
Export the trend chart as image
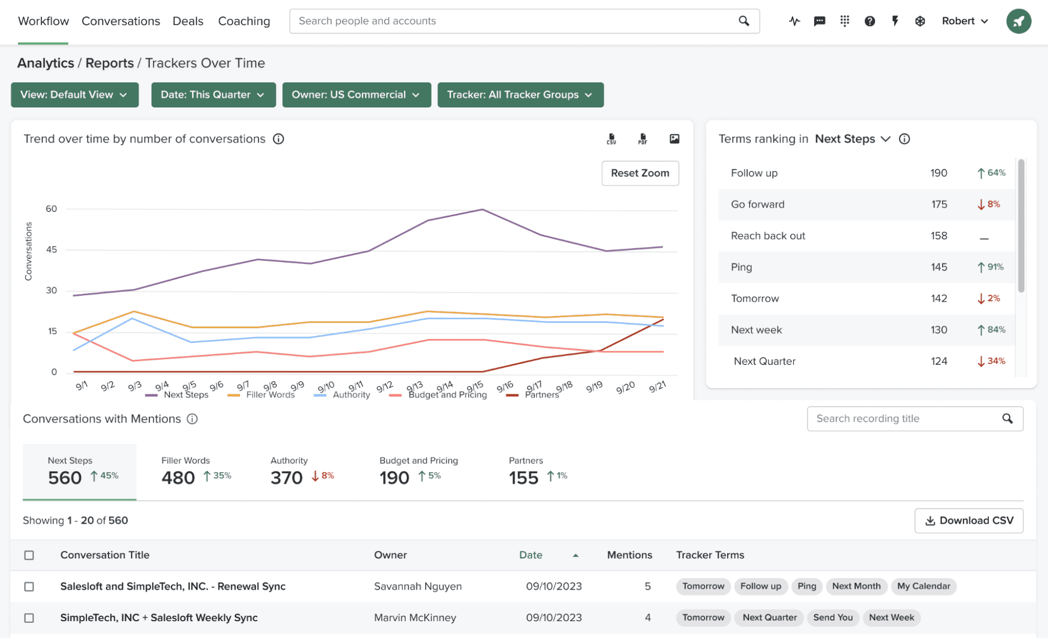pos(675,139)
